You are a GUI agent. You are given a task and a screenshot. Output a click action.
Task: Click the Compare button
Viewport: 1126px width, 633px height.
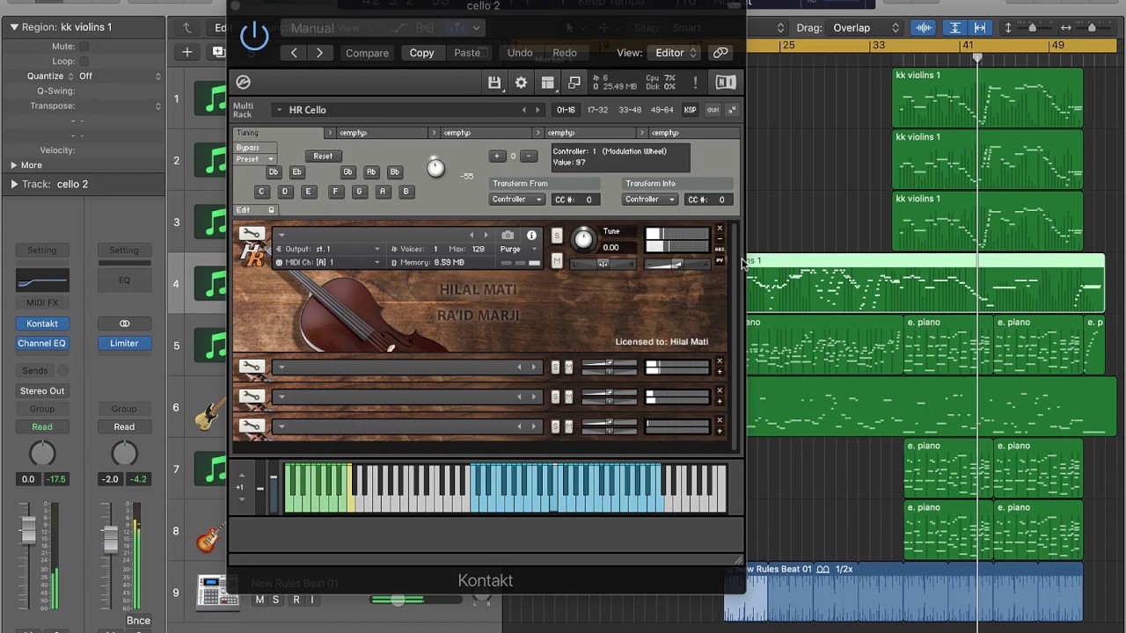click(367, 53)
